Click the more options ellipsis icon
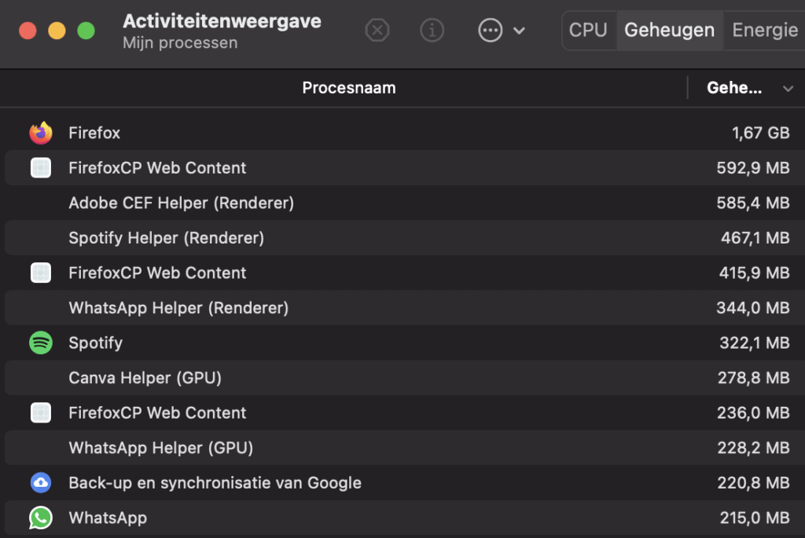 tap(491, 31)
